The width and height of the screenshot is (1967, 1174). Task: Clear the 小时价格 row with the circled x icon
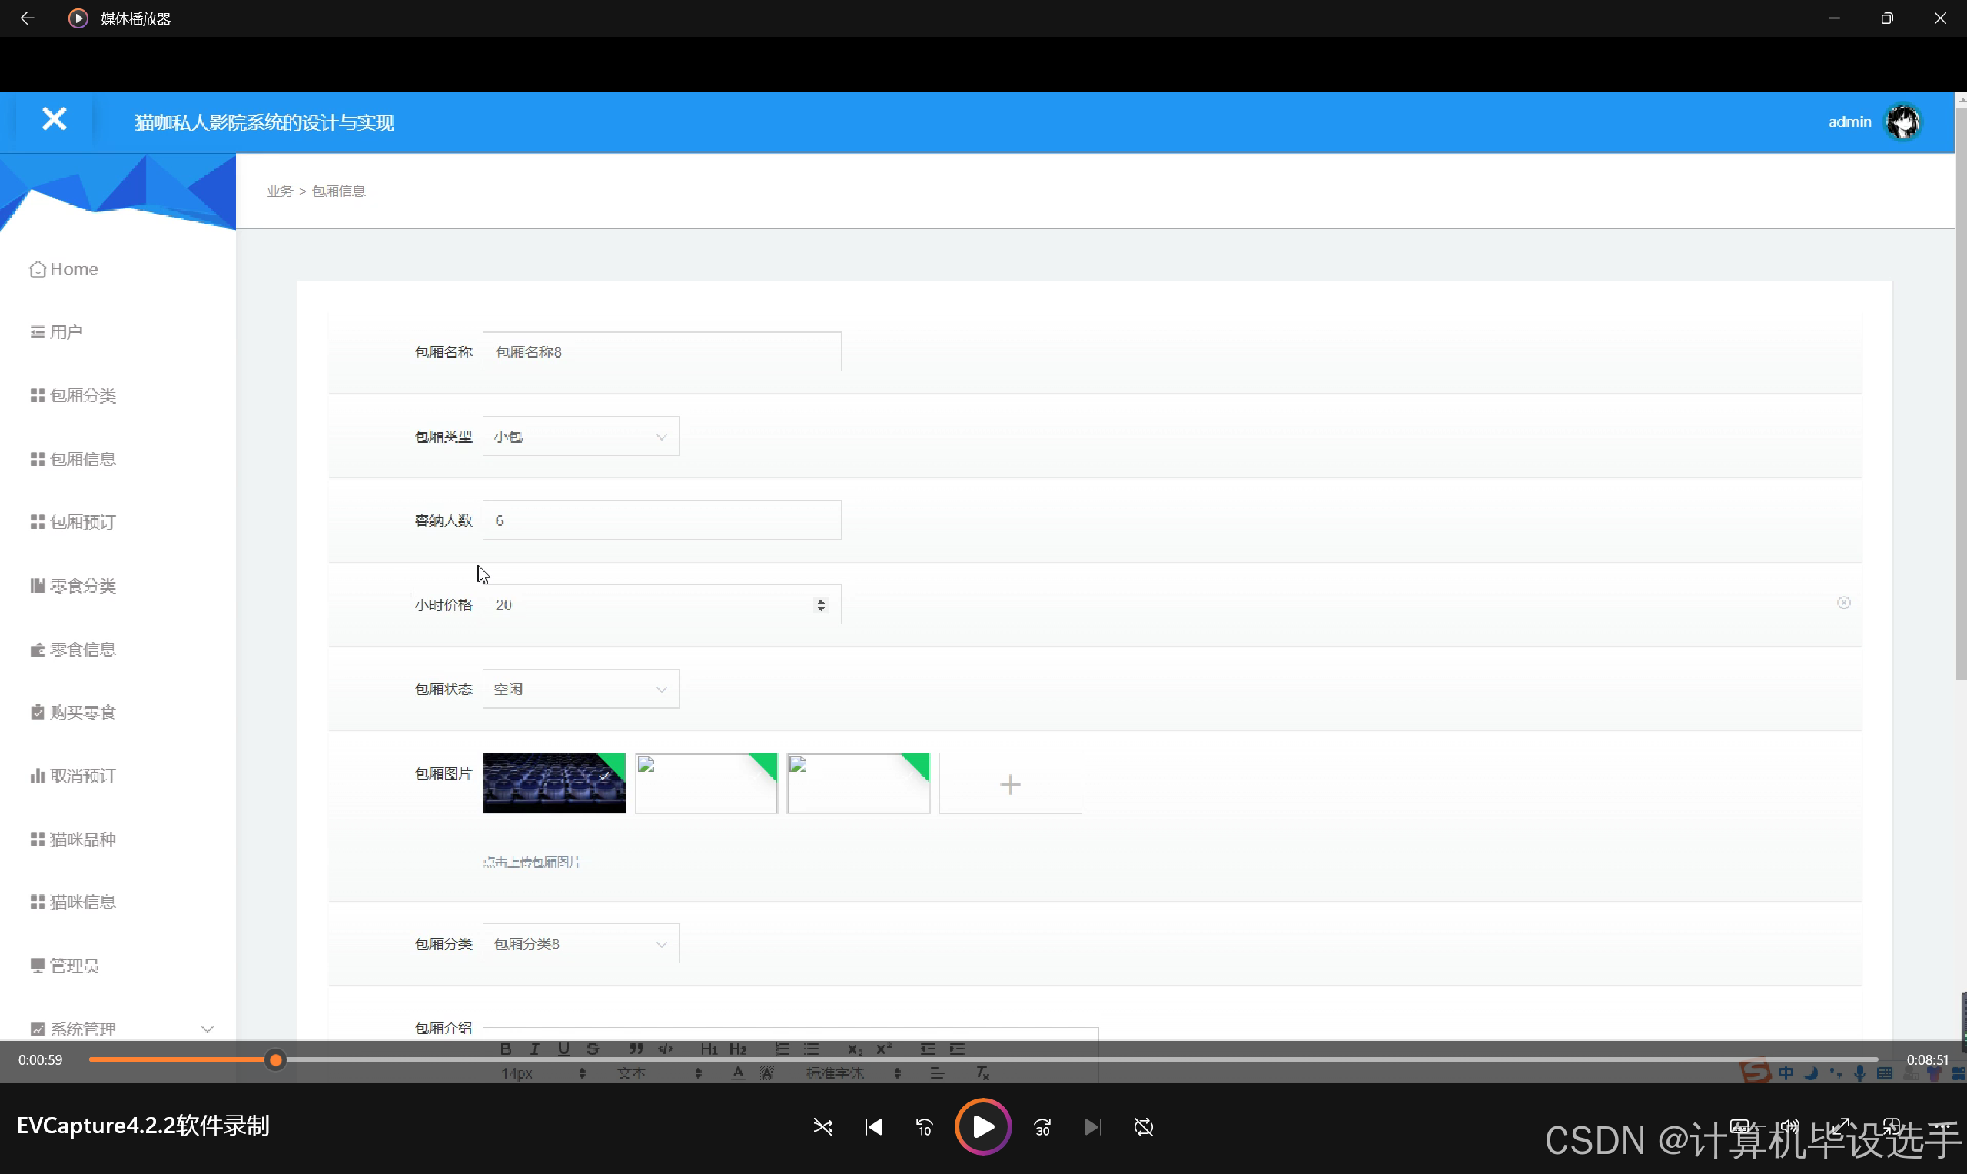tap(1843, 603)
